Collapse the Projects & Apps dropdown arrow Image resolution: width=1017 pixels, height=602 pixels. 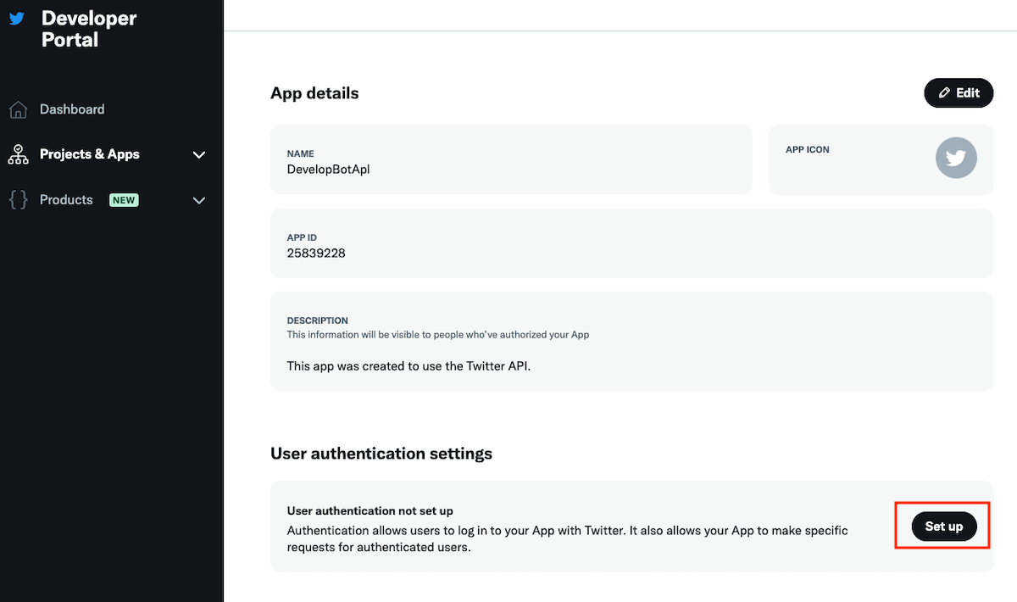198,154
